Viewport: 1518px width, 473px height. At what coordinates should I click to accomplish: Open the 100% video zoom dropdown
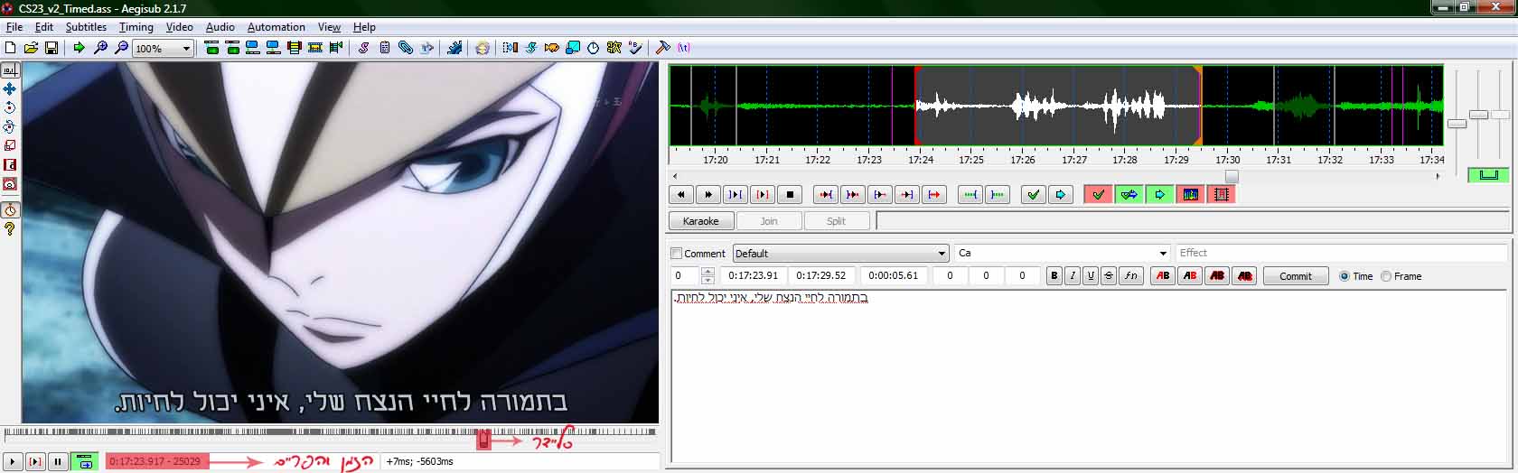[x=163, y=49]
